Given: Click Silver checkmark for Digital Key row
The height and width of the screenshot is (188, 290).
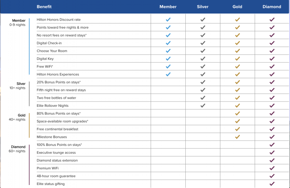Looking at the screenshot, I should tap(203, 59).
